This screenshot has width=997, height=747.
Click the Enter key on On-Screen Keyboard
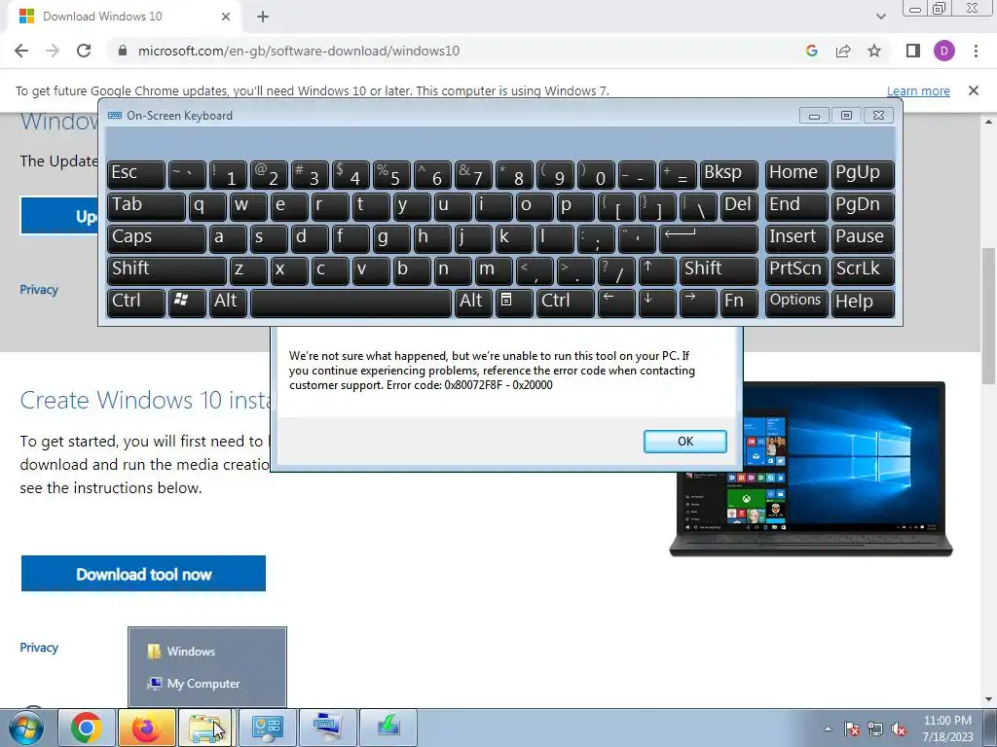coord(709,239)
